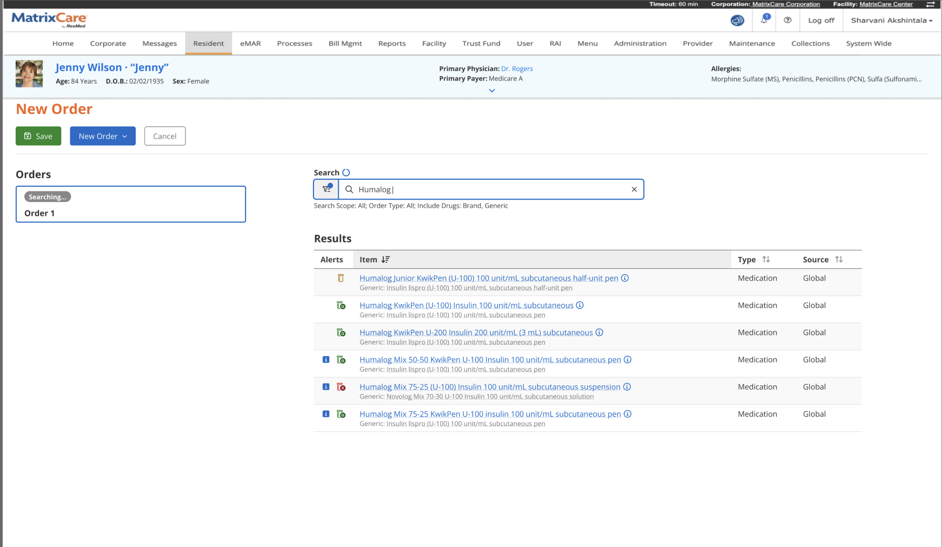Select Humalog Mix 50-50 KwikPen result
Viewport: 942px width, 547px height.
[490, 360]
